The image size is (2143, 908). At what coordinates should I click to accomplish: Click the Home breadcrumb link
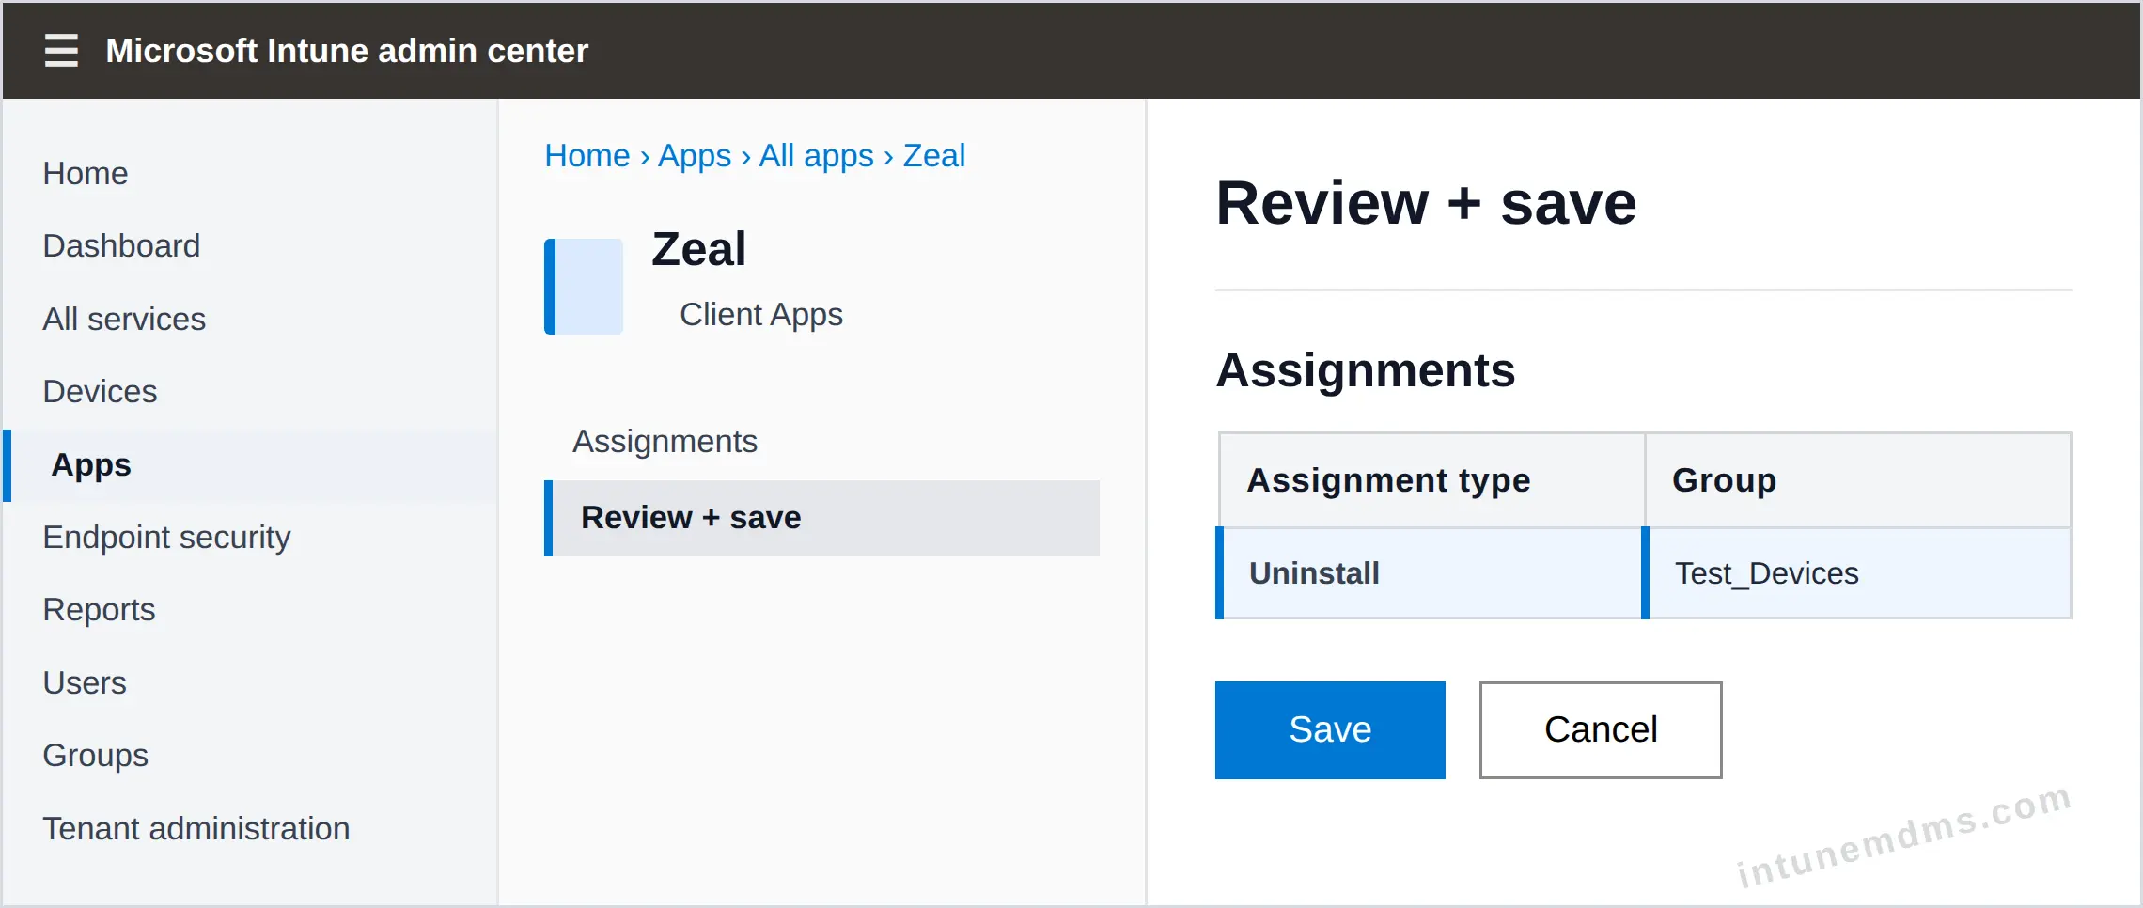[587, 155]
